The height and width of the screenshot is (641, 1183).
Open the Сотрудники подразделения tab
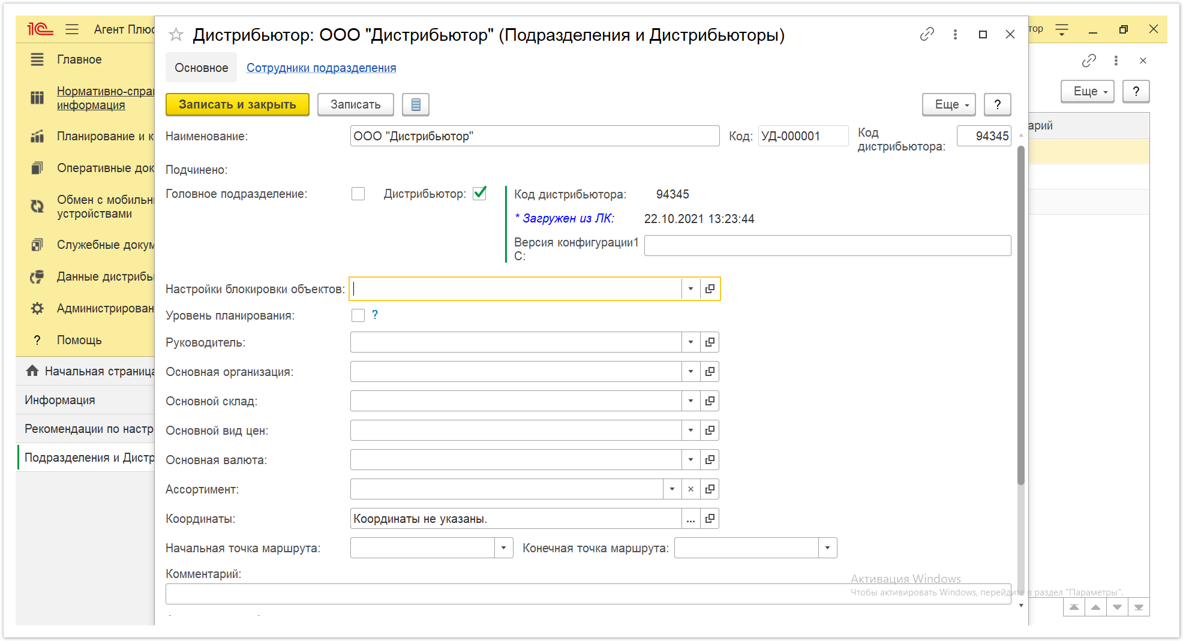[x=322, y=68]
